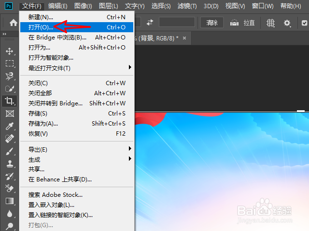
Task: Select the Gradient tool
Action: coord(10,201)
